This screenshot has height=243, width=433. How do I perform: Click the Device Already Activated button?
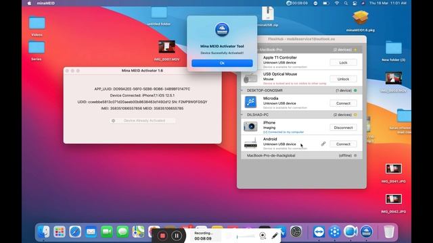point(142,121)
